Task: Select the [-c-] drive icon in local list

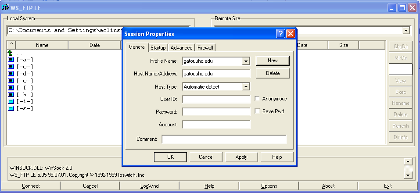Action: tap(11, 67)
